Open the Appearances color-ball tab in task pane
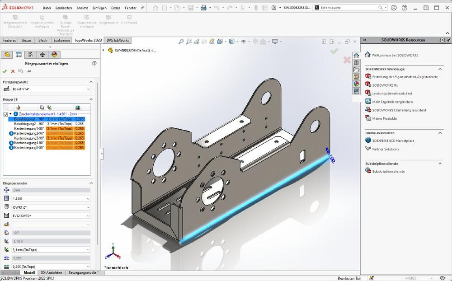Viewport: 452px width, 281px height. (x=356, y=84)
